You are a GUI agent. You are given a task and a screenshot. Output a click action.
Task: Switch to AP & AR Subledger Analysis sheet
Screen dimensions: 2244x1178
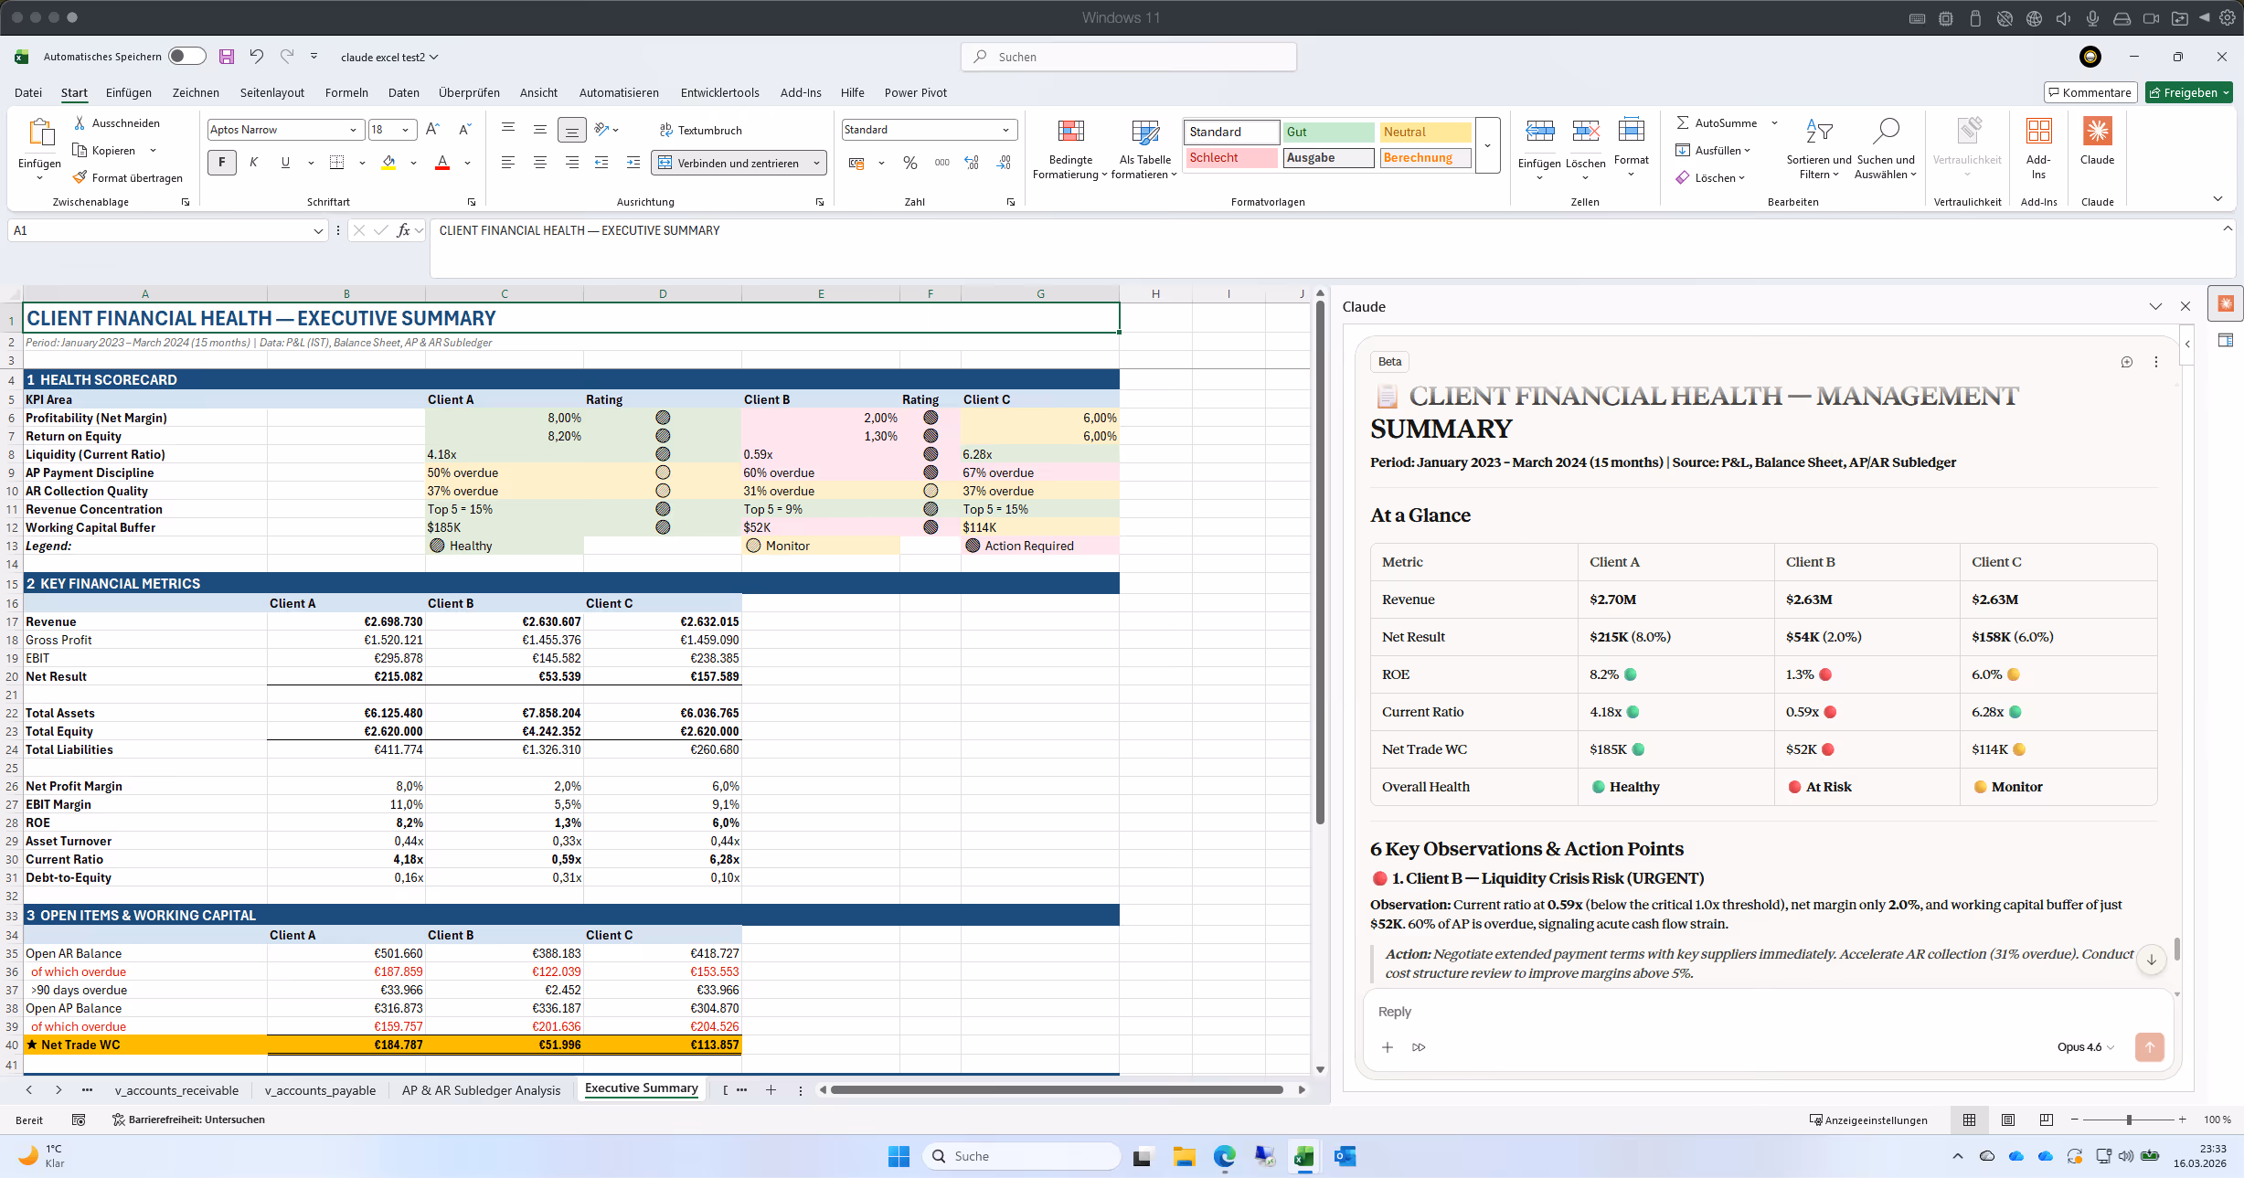(x=481, y=1089)
